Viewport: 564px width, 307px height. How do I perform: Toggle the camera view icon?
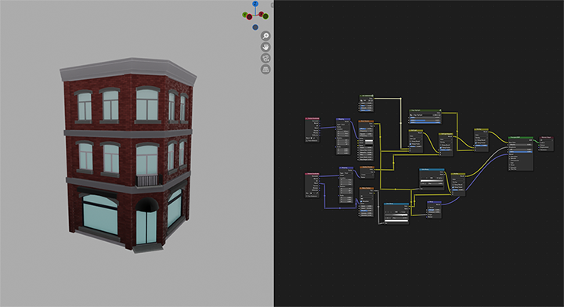[266, 58]
